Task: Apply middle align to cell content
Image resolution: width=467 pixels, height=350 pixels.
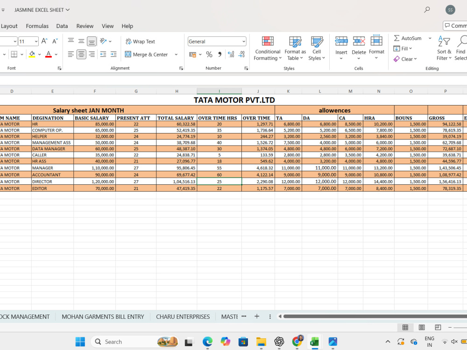Action: (x=81, y=41)
